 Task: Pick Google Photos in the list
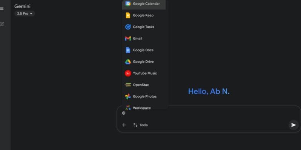pyautogui.click(x=145, y=96)
